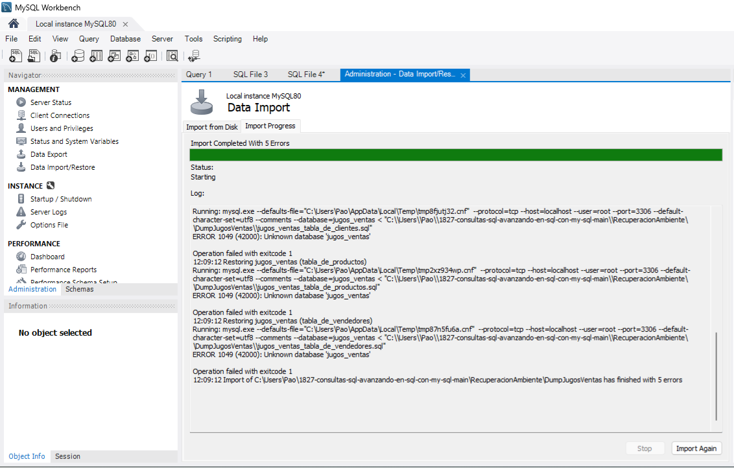This screenshot has height=468, width=734.
Task: Click the Server Status icon
Action: (21, 102)
